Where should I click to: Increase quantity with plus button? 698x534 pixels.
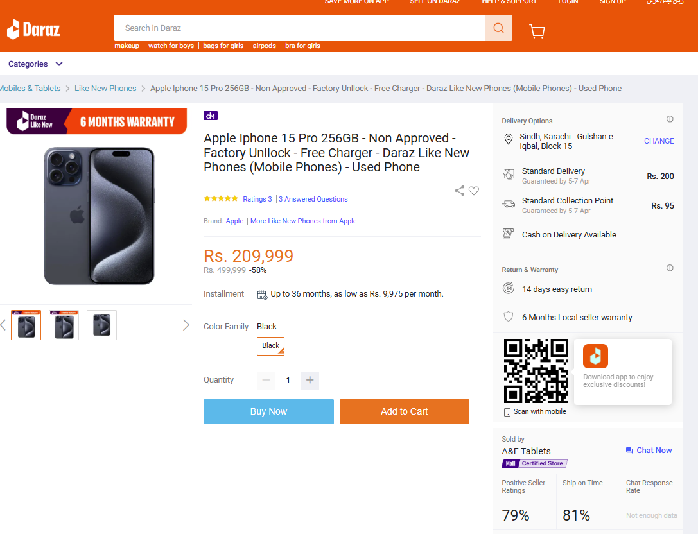tap(310, 380)
